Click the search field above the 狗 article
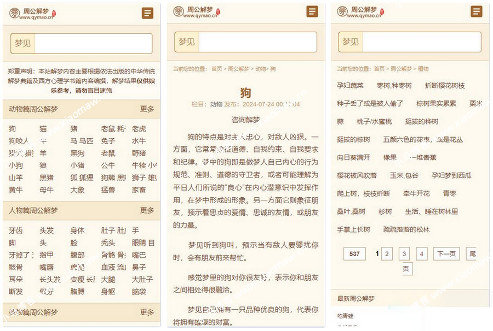The height and width of the screenshot is (331, 493). [257, 42]
